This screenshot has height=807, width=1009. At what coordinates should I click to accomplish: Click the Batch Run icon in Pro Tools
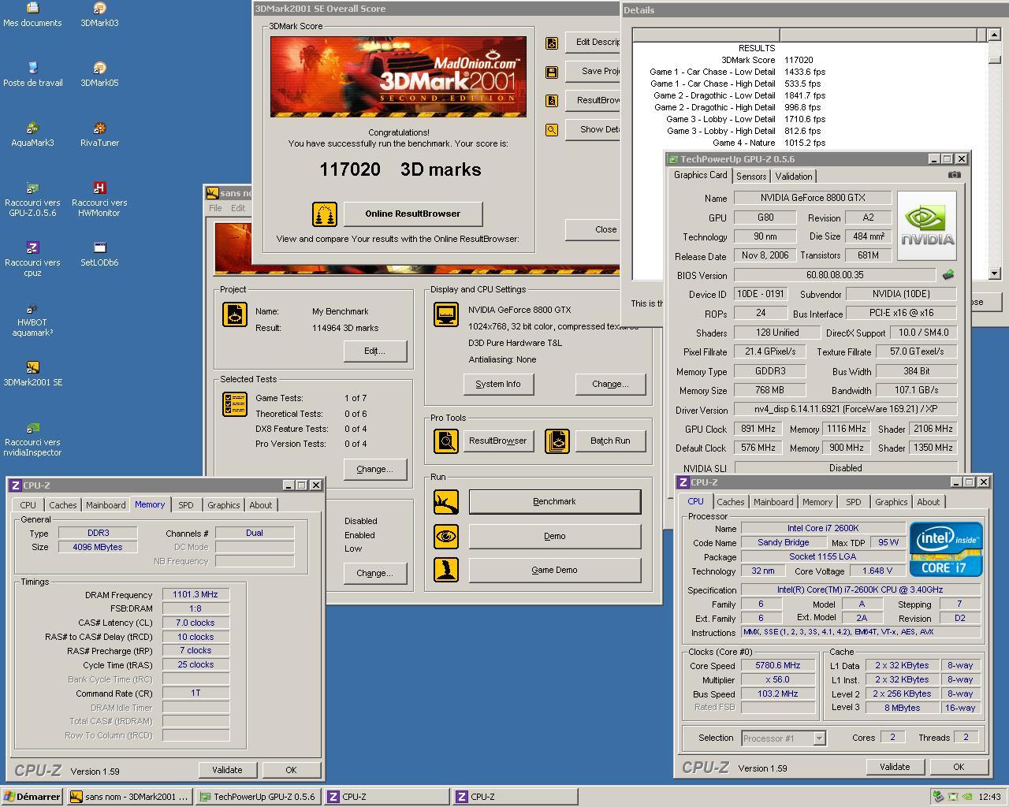click(x=557, y=441)
